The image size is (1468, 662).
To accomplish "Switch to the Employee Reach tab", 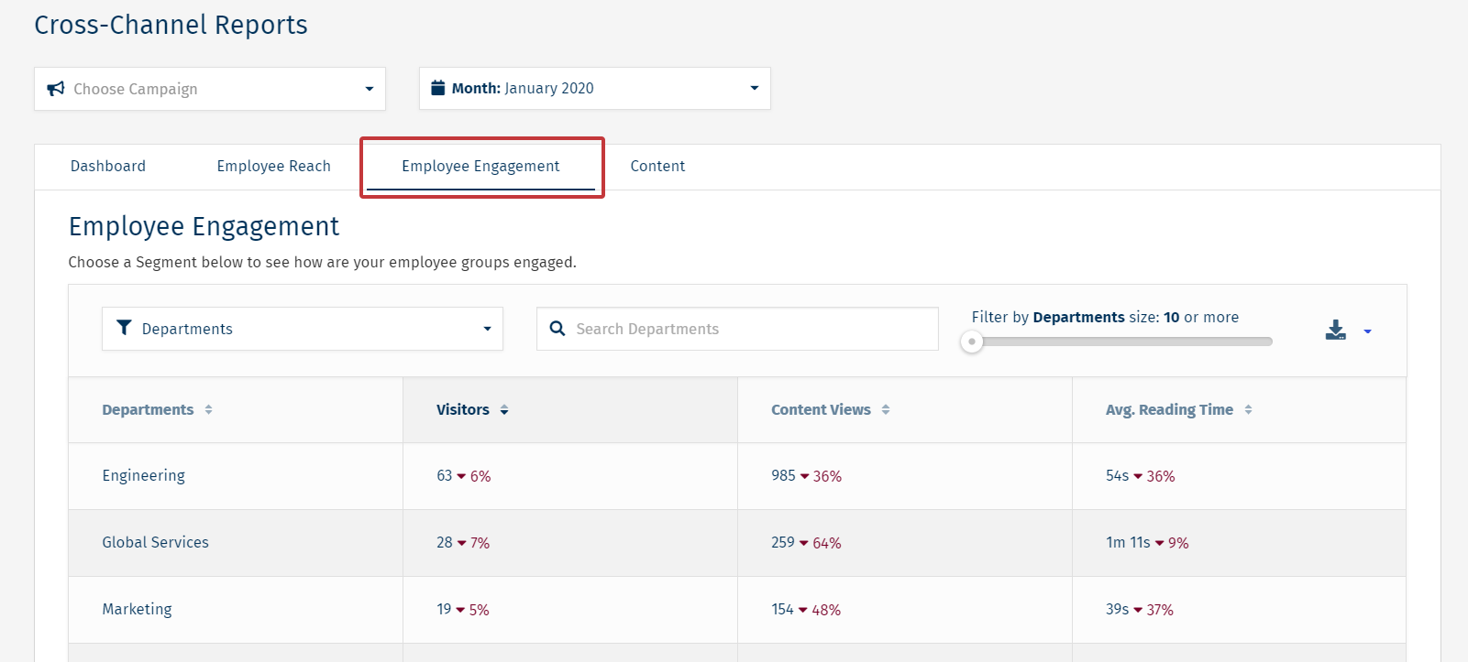I will pos(273,166).
